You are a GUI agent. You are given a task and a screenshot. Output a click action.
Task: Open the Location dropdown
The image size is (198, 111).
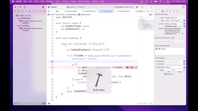pyautogui.click(x=175, y=24)
